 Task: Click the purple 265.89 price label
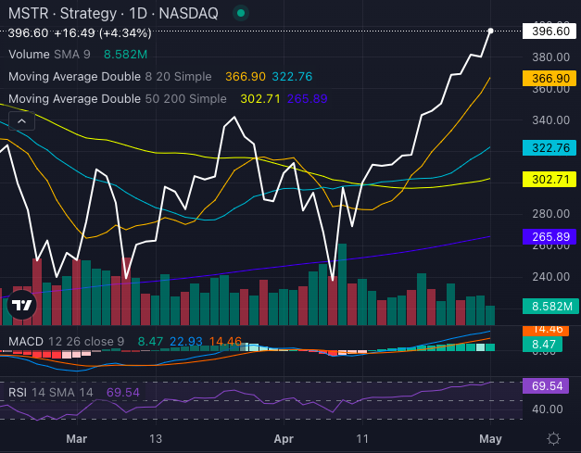pyautogui.click(x=549, y=236)
